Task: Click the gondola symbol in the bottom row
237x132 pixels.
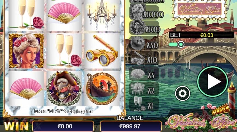Action: click(x=102, y=88)
